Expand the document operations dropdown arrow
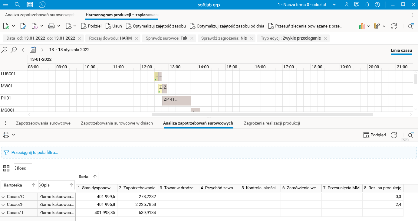418x221 pixels. coord(75,26)
